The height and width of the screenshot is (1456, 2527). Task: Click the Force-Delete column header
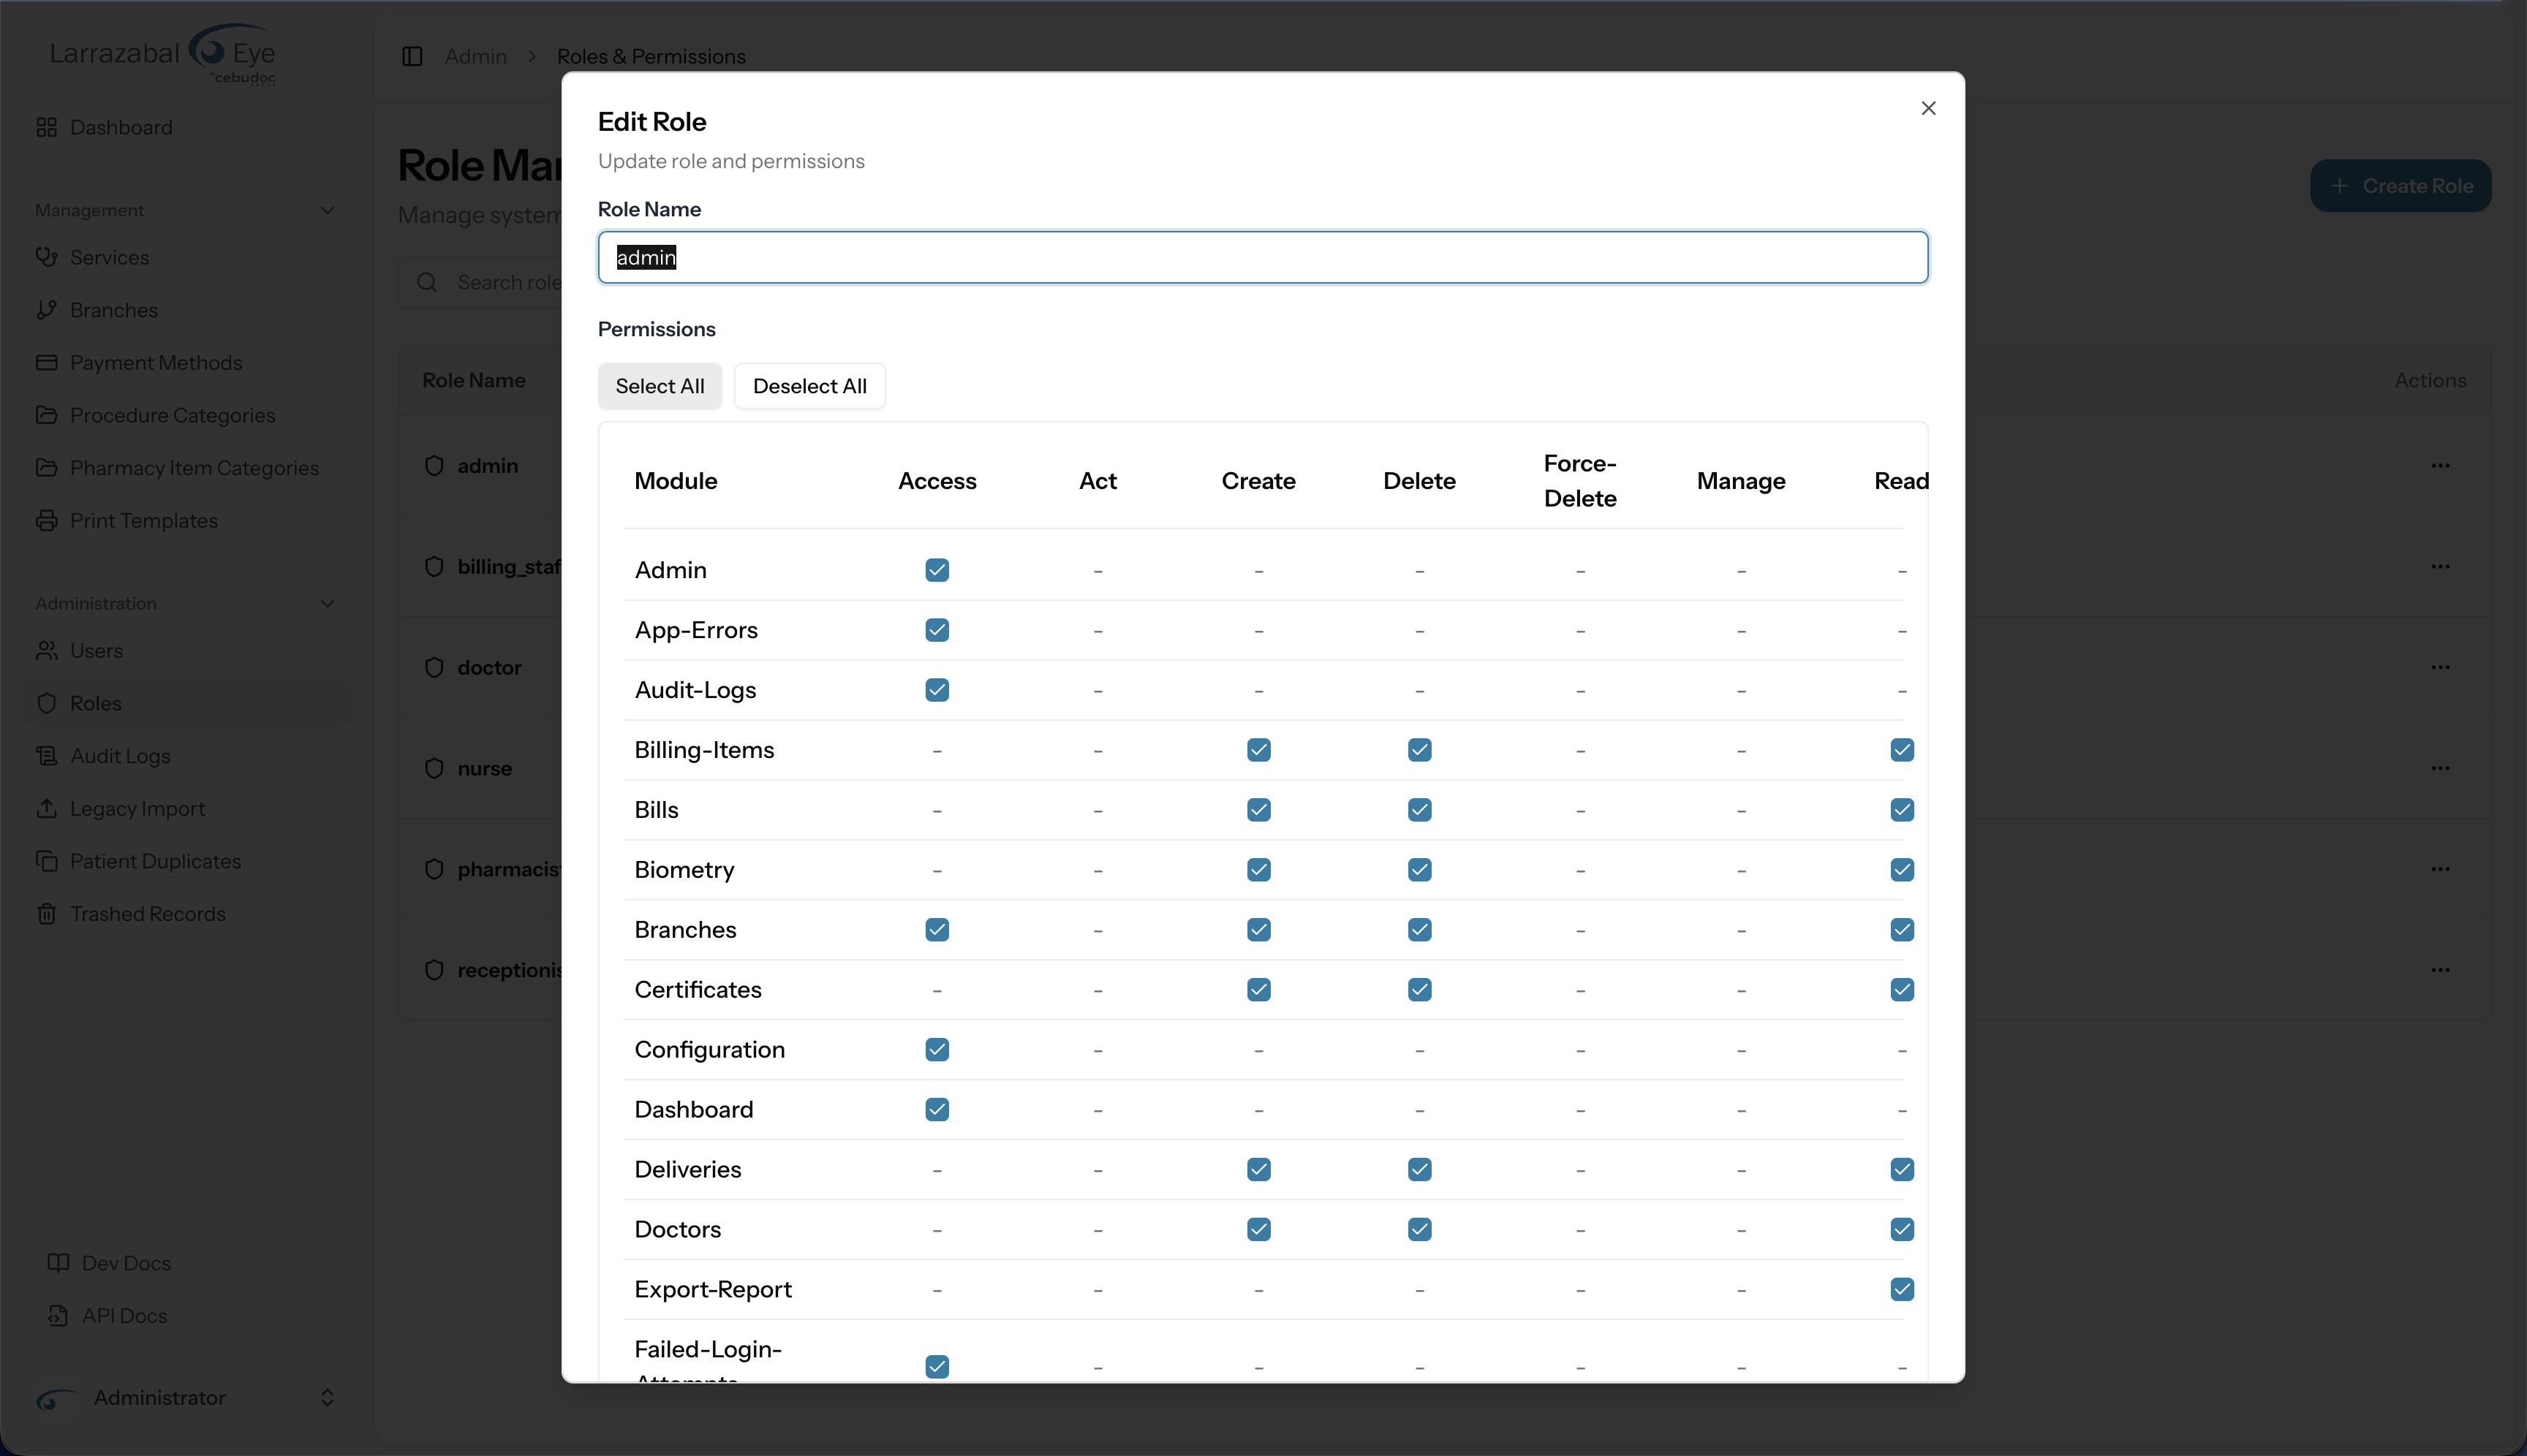tap(1579, 481)
